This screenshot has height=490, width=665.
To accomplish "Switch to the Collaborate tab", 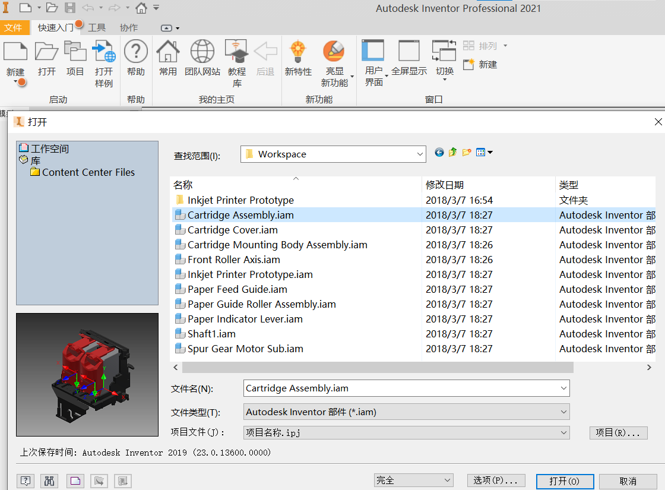I will click(128, 27).
